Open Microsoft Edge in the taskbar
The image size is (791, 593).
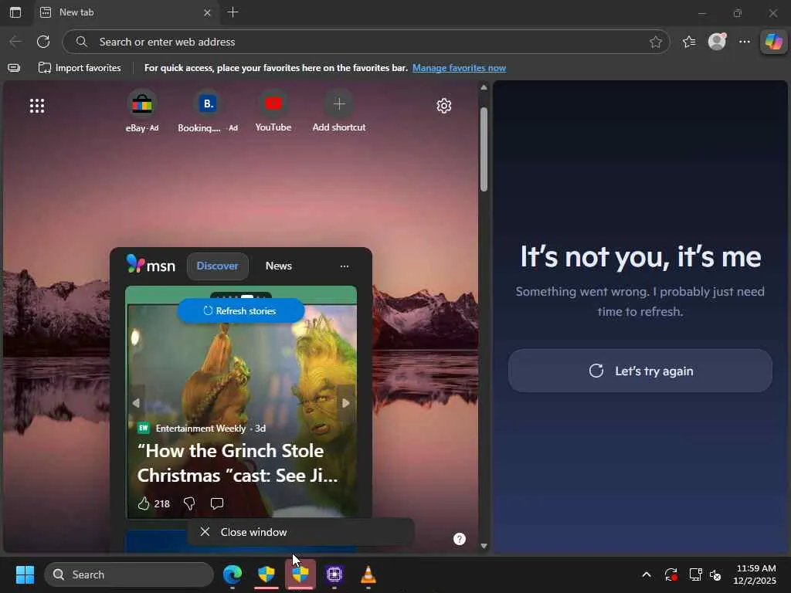(233, 574)
